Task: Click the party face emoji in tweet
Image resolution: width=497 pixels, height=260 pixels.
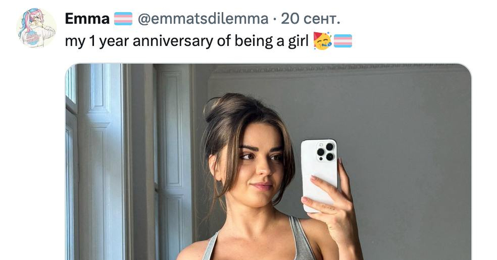Action: pyautogui.click(x=323, y=41)
